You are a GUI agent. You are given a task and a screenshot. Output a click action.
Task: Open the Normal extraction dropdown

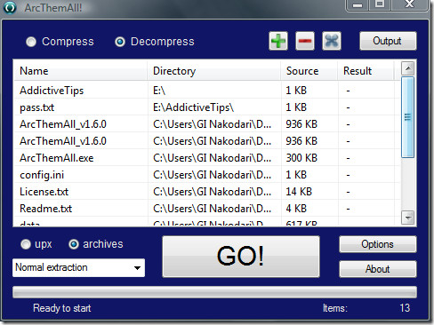(x=78, y=268)
